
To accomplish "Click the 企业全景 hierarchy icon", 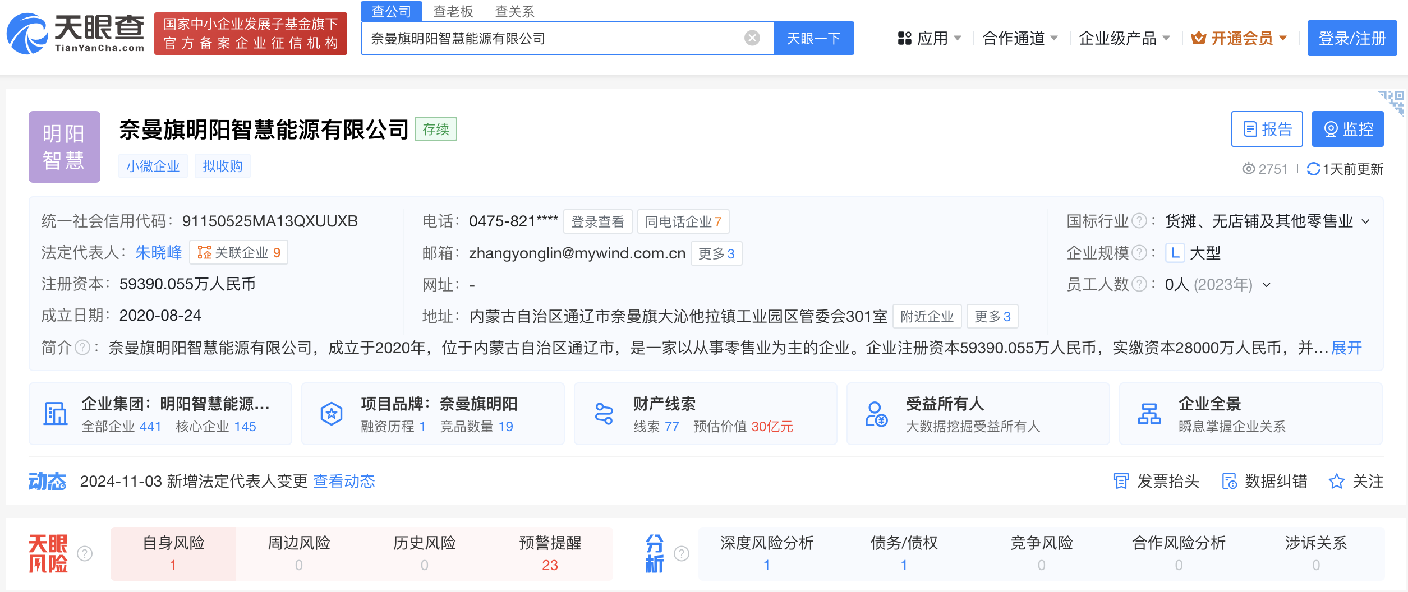I will [1149, 414].
